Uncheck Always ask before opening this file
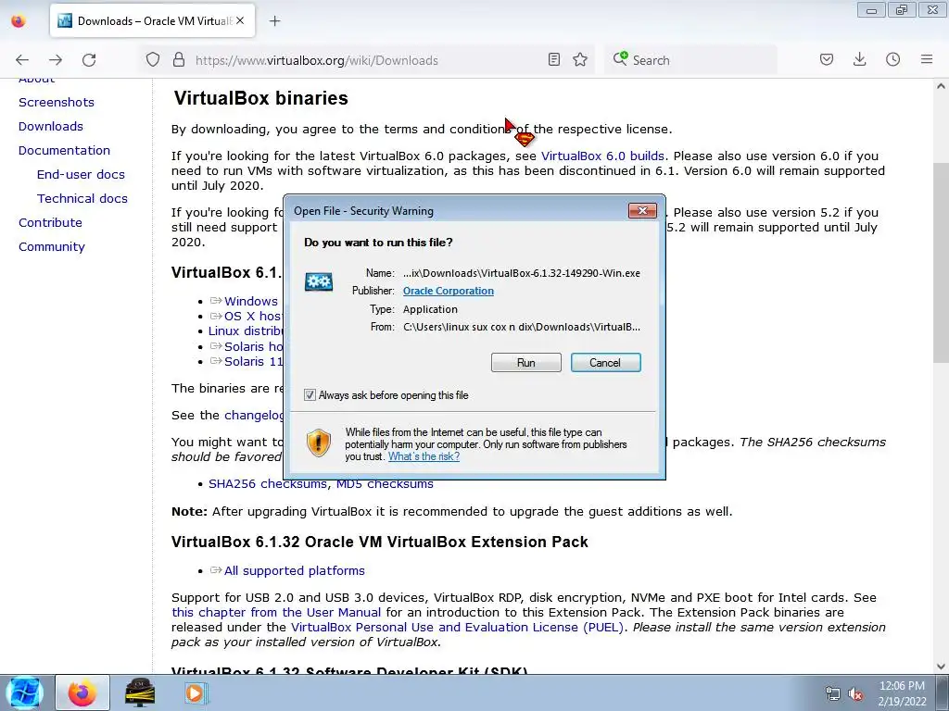The width and height of the screenshot is (949, 711). point(310,394)
